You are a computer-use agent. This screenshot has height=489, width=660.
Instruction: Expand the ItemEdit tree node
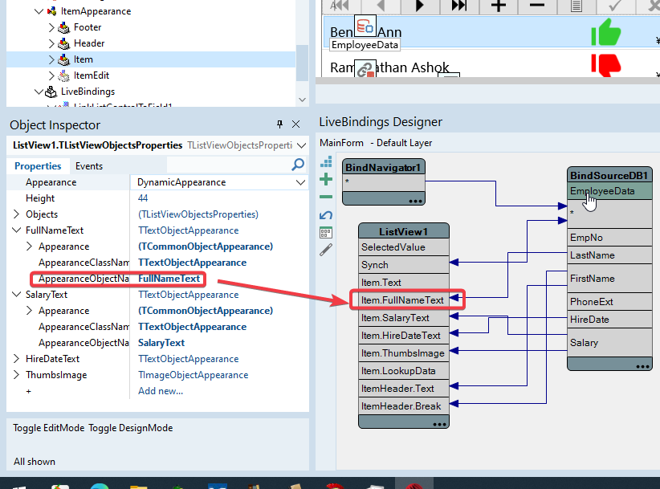coord(51,75)
